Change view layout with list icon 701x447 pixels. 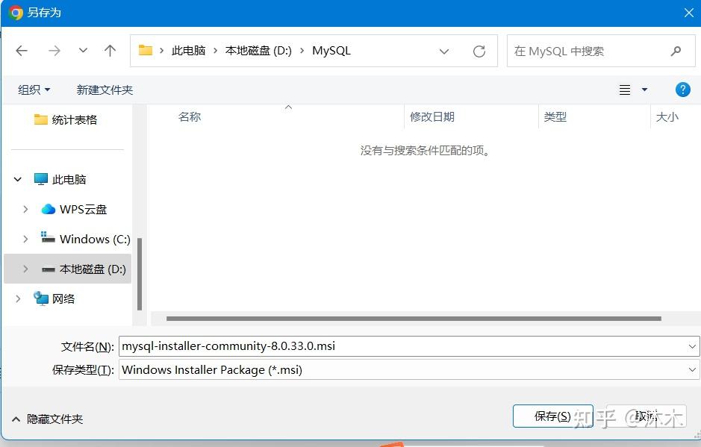[x=625, y=90]
